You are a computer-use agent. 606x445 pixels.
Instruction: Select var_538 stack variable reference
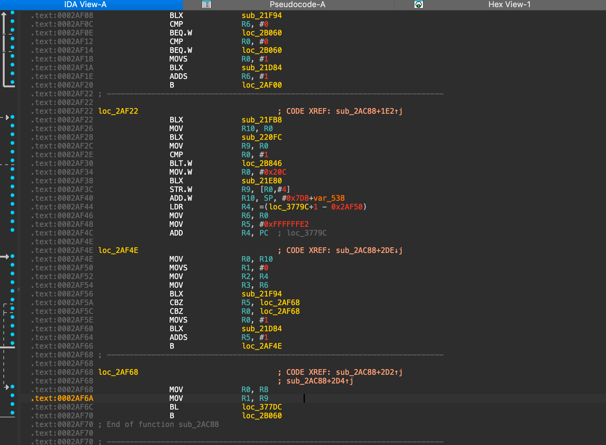tap(329, 198)
